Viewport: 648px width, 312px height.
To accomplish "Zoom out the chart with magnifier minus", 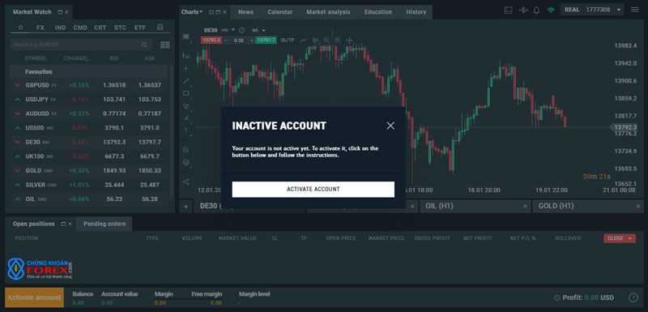I will pyautogui.click(x=326, y=40).
